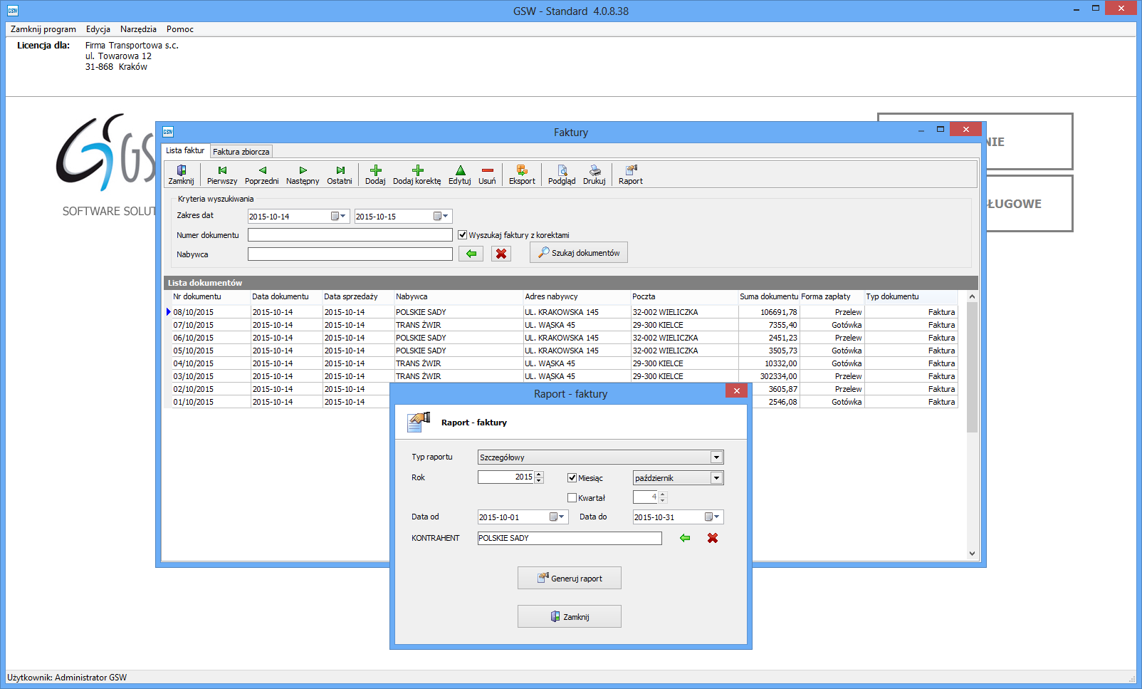Click the Numer dokumentu input field

(350, 235)
